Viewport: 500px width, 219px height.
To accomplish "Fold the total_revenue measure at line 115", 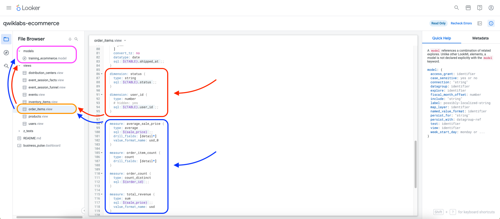I will (102, 194).
